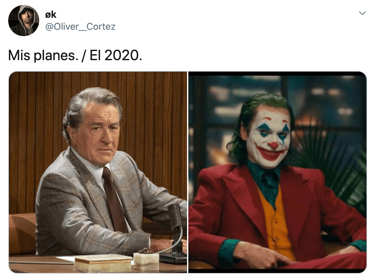376x280 pixels.
Task: Open the tweet options chevron
Action: pyautogui.click(x=363, y=13)
